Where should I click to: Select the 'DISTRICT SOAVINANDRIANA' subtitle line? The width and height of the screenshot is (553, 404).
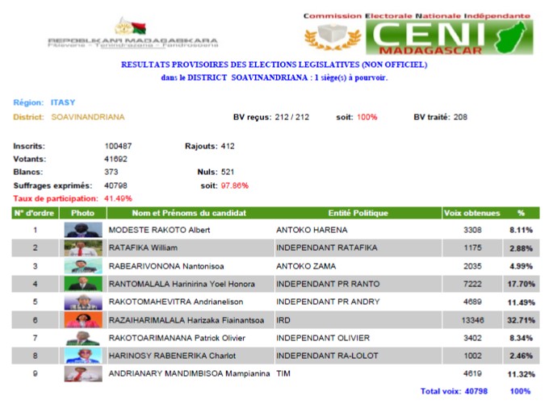coord(274,78)
